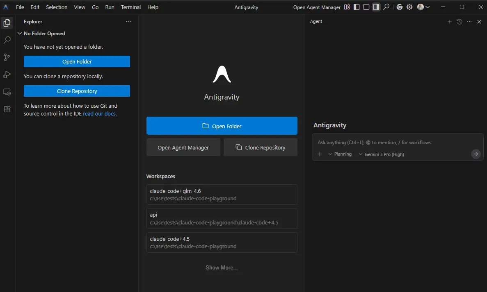Screen dimensions: 487x292
Task: Open Explorer more actions ellipsis
Action: point(129,22)
